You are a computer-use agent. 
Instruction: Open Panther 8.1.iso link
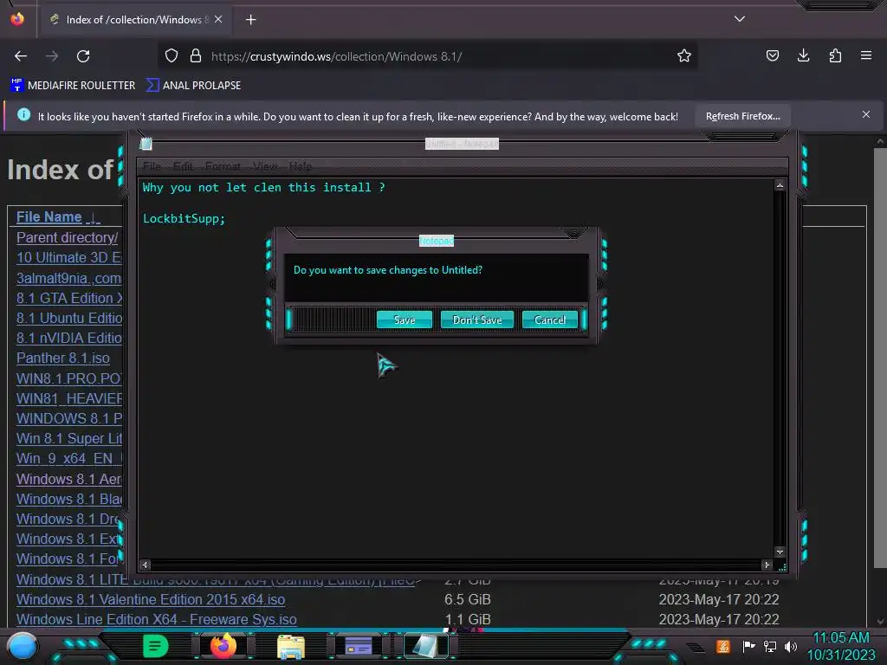tap(62, 358)
